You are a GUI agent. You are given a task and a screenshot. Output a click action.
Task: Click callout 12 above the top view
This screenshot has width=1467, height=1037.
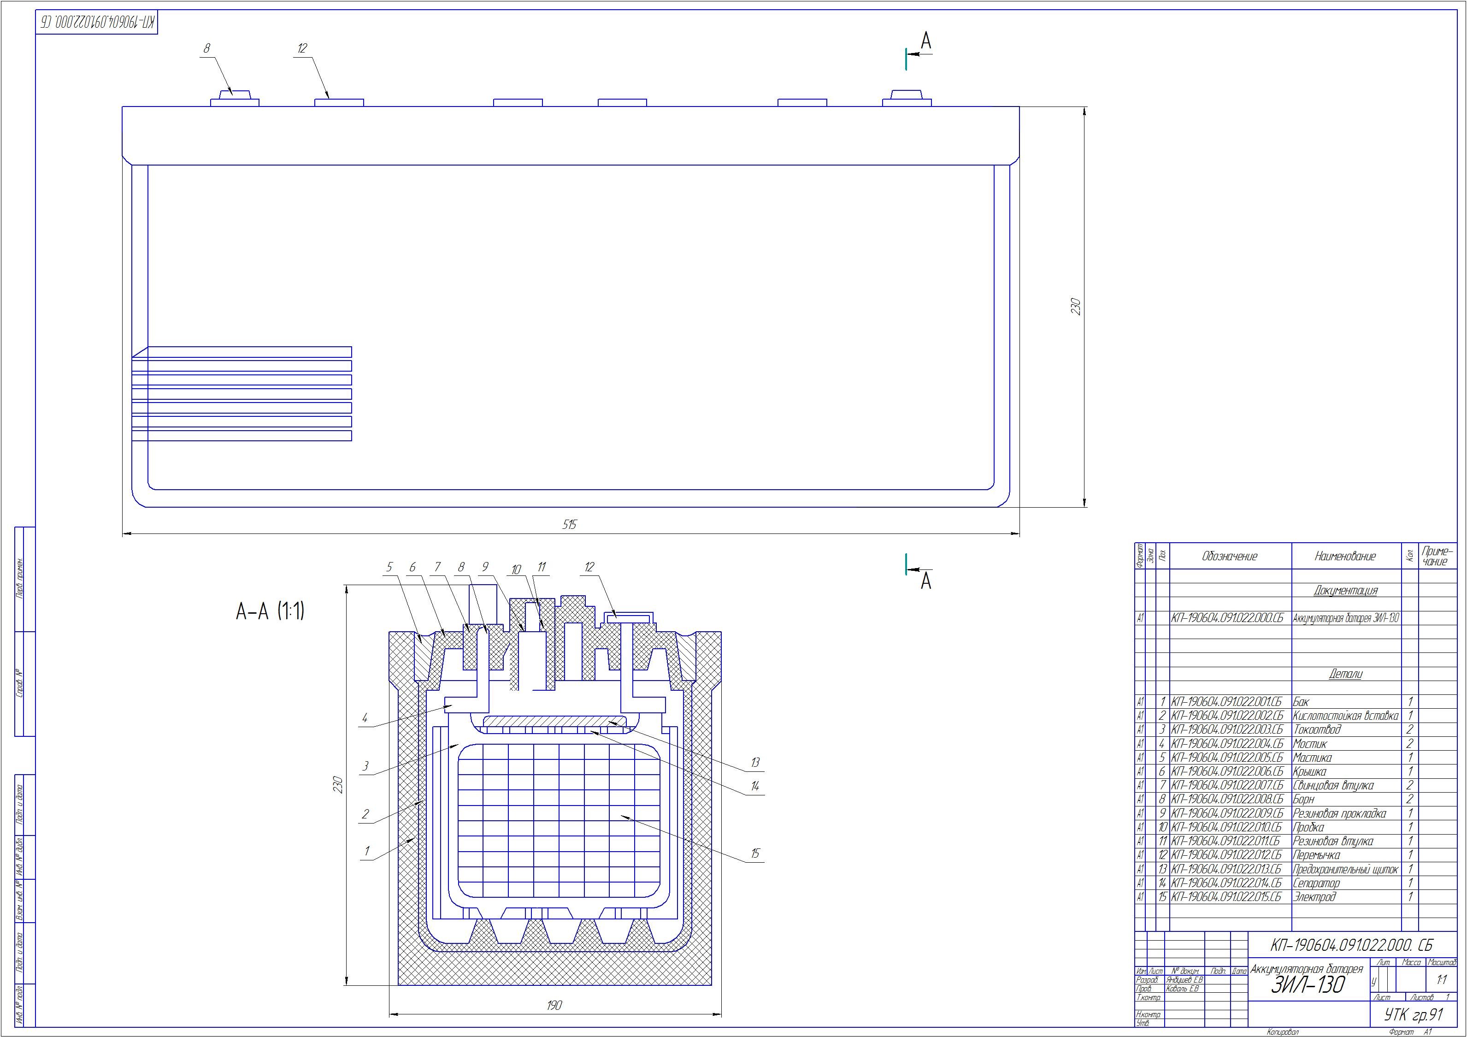pyautogui.click(x=302, y=48)
